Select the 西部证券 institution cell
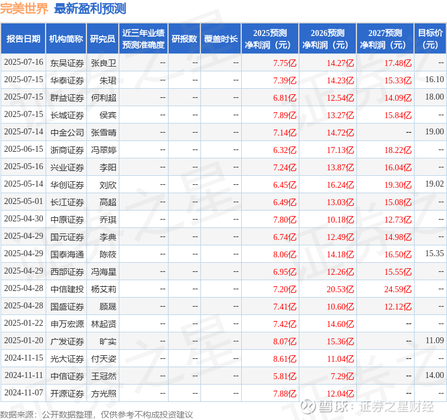This screenshot has height=420, width=447. [67, 272]
